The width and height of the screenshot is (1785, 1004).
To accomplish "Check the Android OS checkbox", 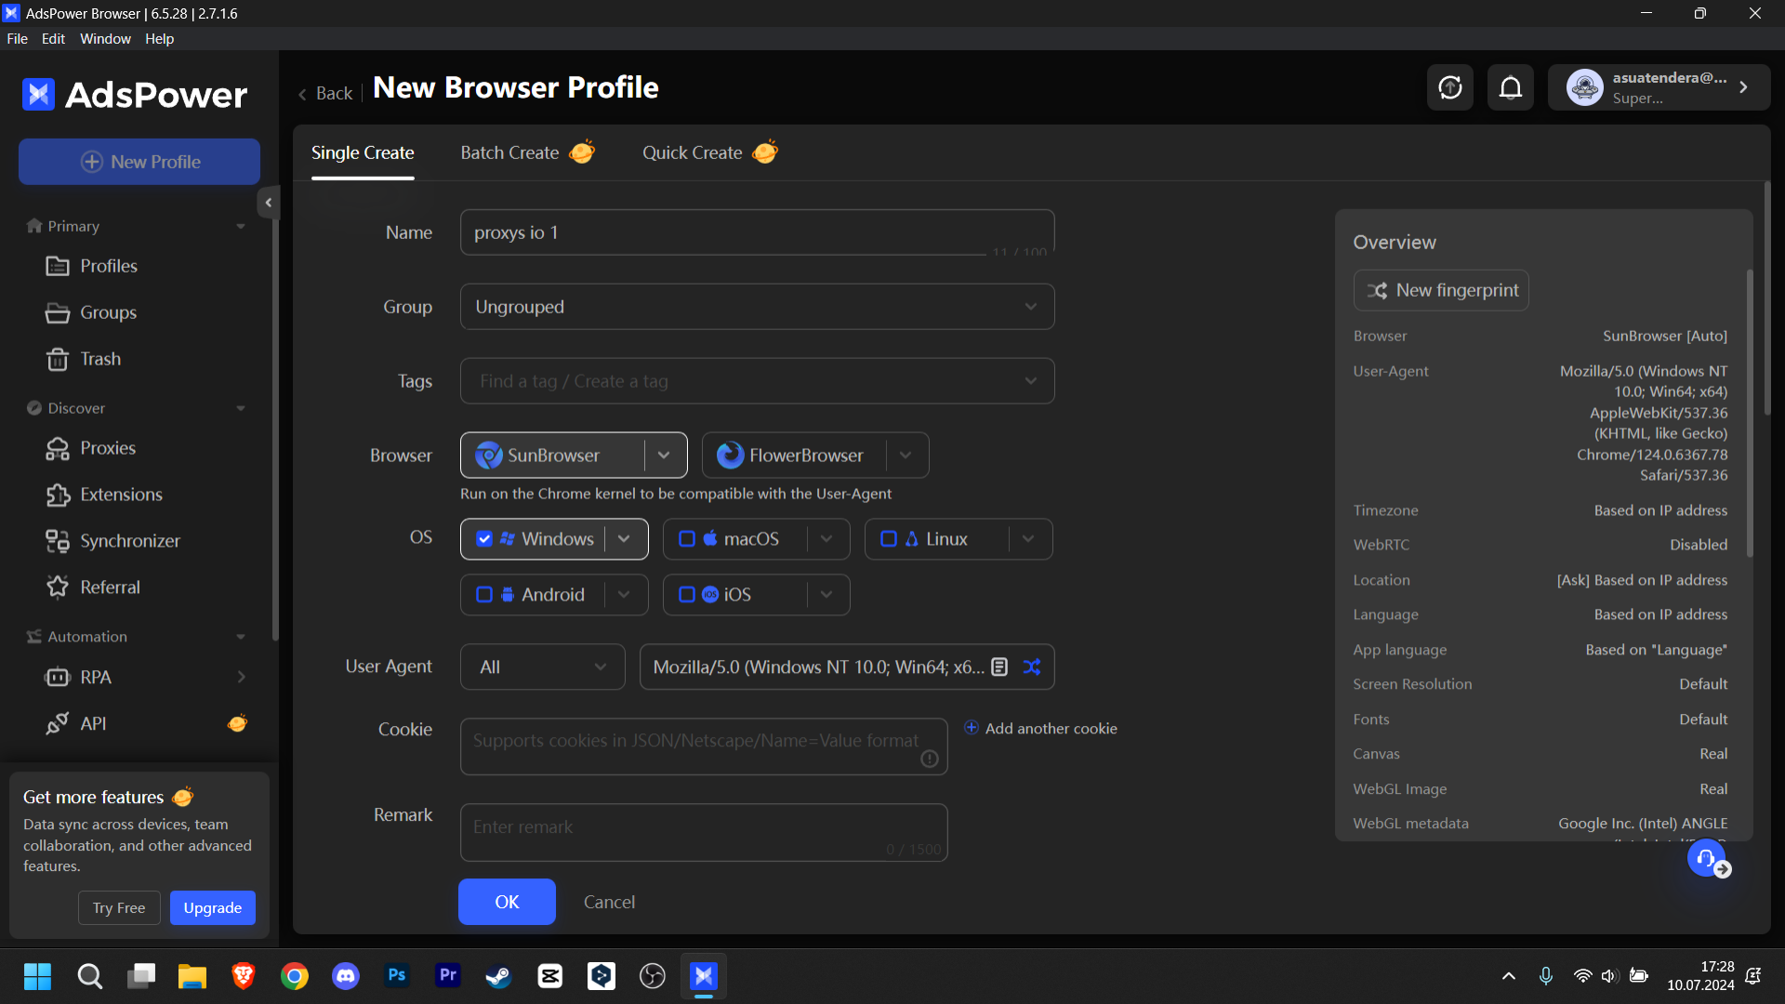I will (x=484, y=595).
